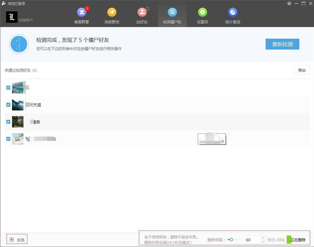Click the 正在删除 deleting button
The image size is (314, 247).
(x=298, y=239)
